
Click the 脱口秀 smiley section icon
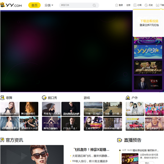click(44, 97)
